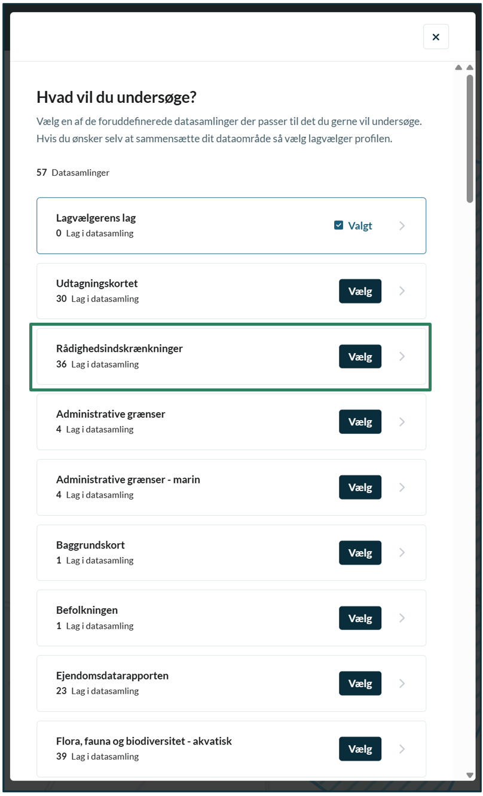Viewport: 483px width, 796px height.
Task: Expand the Udtagningskortet chevron arrow
Action: (x=402, y=291)
